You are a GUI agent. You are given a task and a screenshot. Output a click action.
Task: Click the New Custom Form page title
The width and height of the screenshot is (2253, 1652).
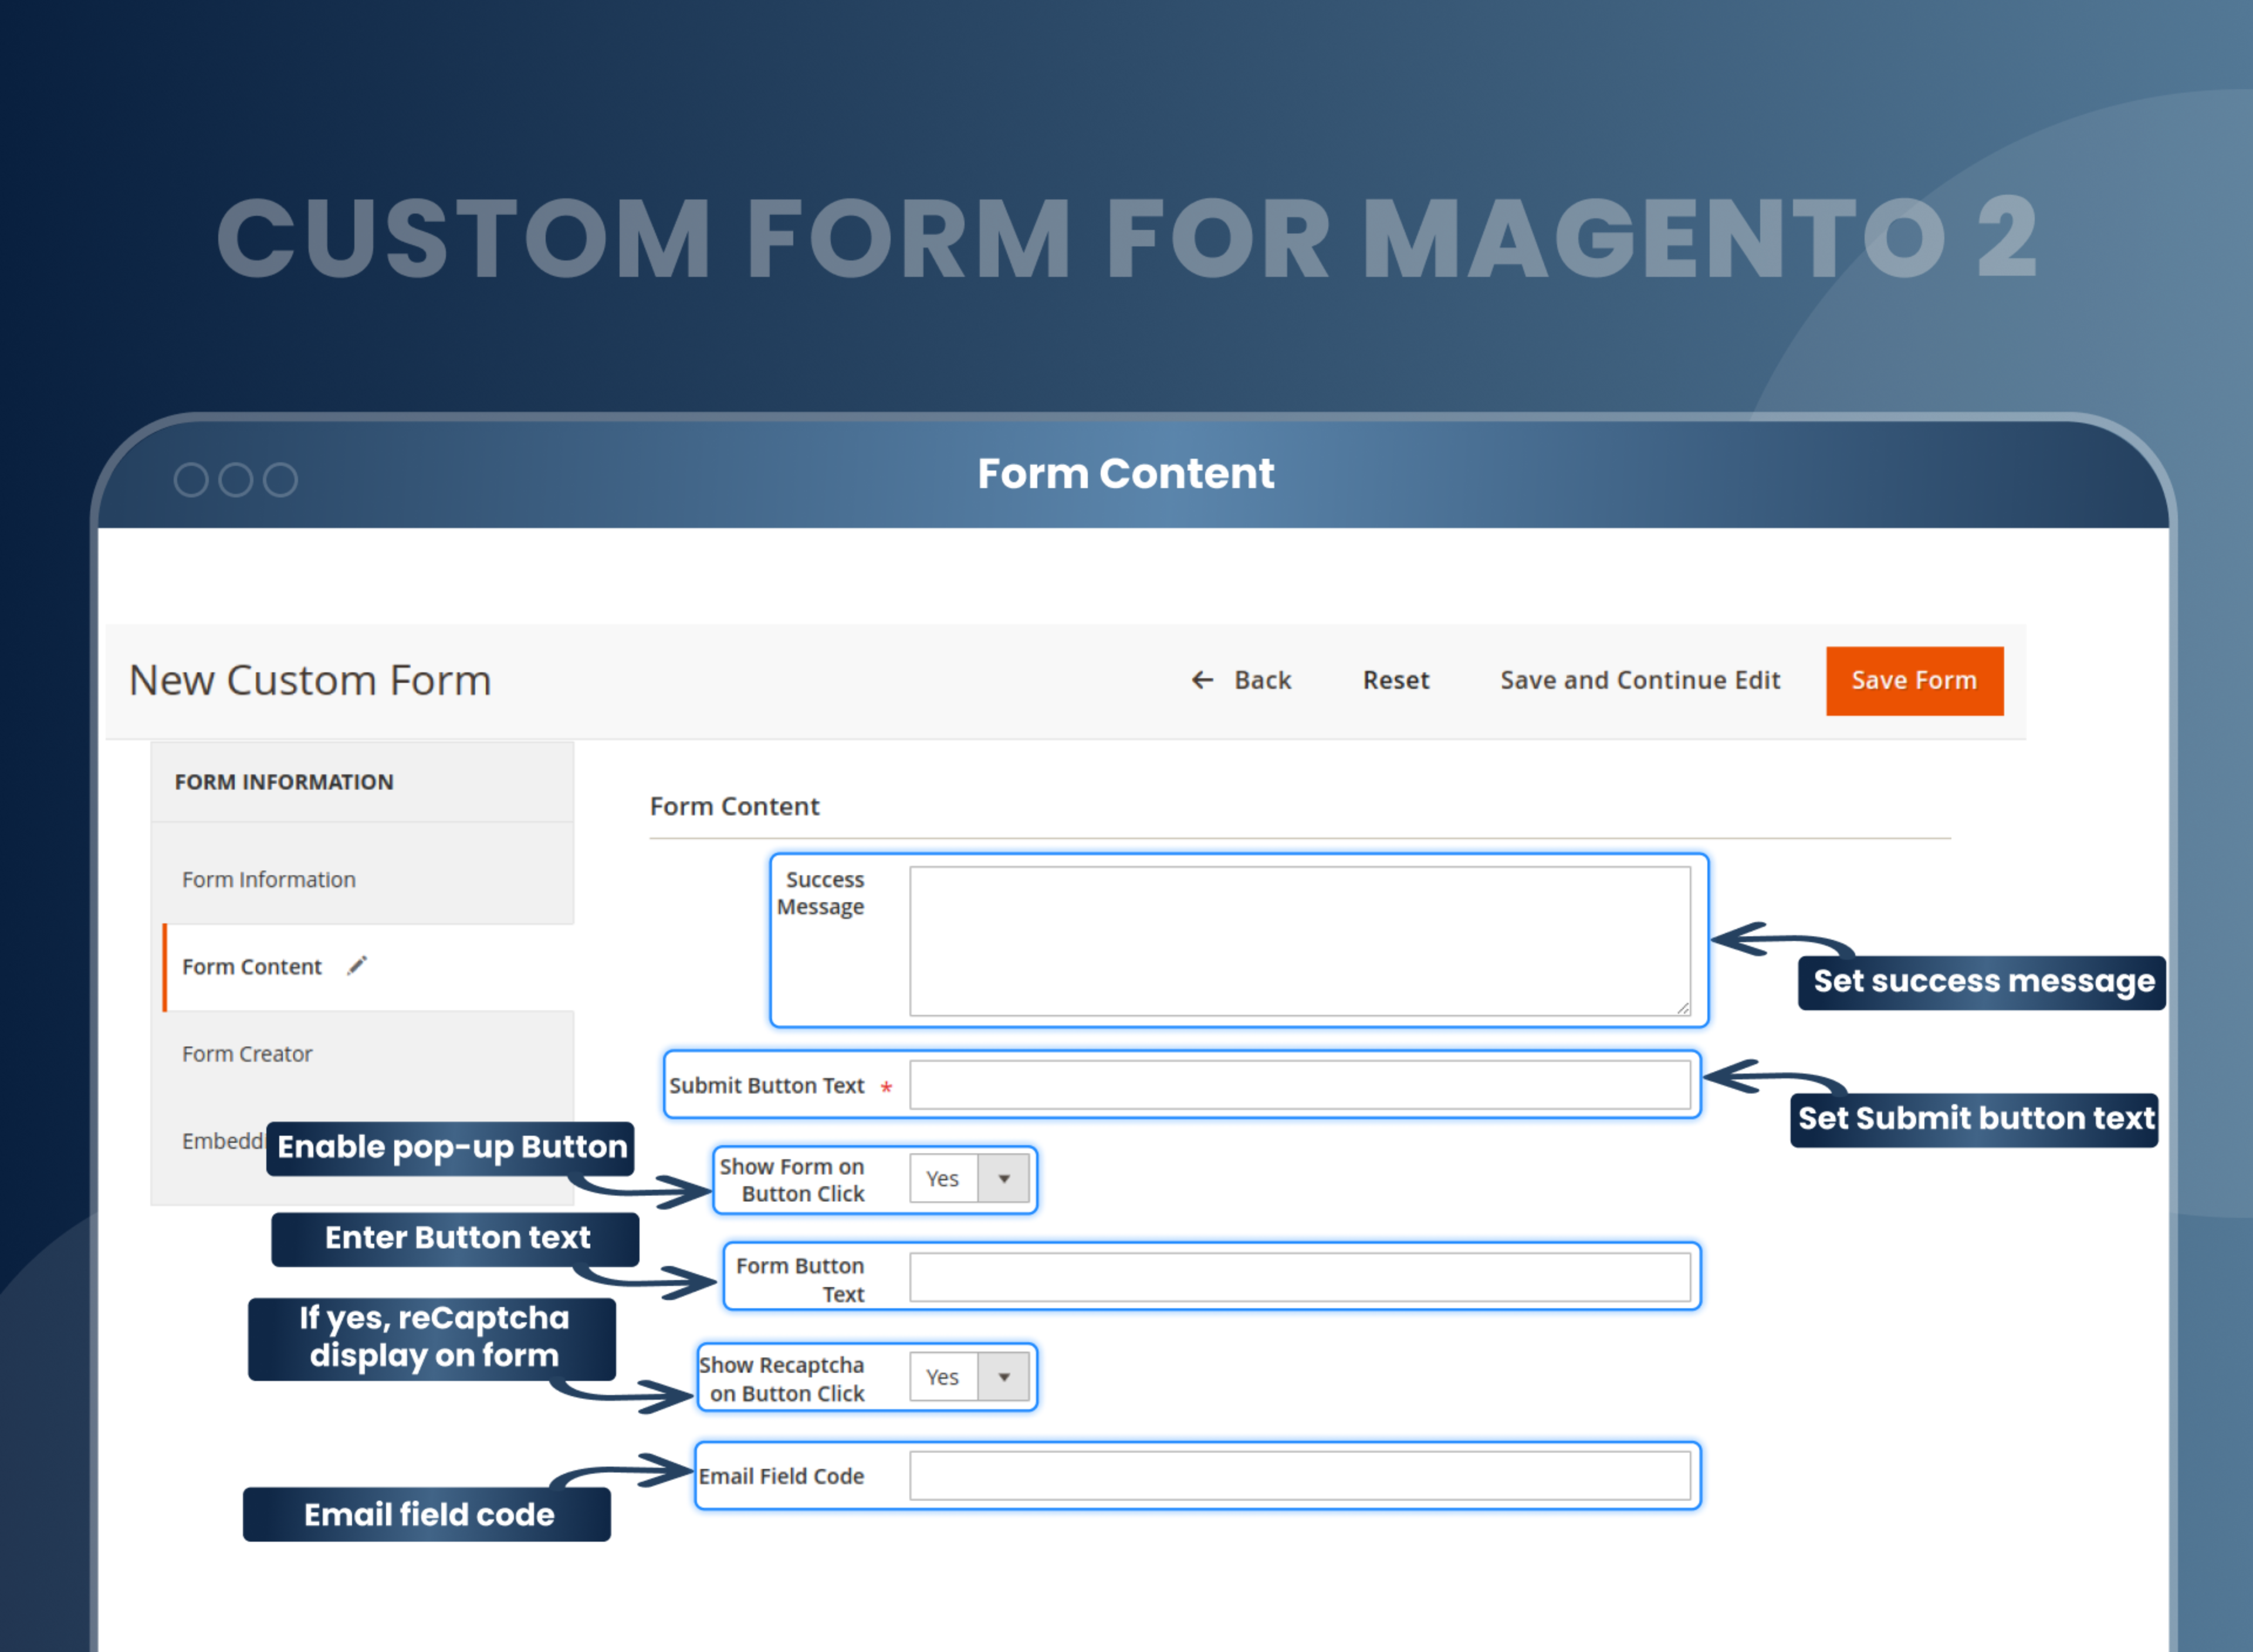[310, 680]
